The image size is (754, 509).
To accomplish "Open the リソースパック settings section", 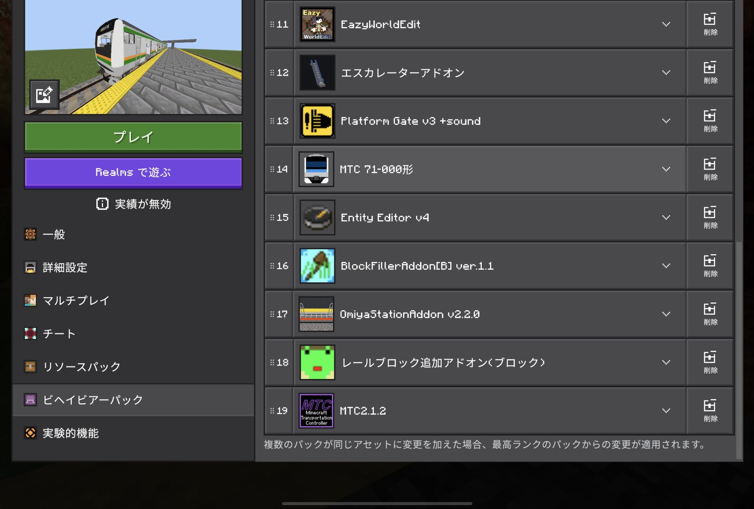I will click(134, 366).
